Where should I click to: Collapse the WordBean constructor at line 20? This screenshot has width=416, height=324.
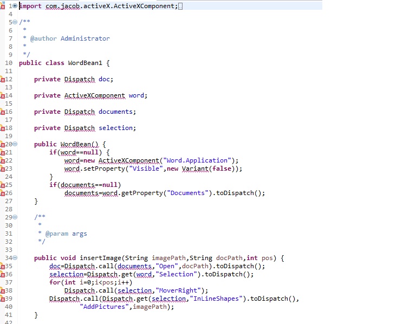pyautogui.click(x=15, y=144)
